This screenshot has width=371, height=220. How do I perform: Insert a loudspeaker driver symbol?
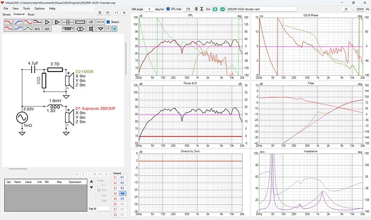click(x=91, y=29)
